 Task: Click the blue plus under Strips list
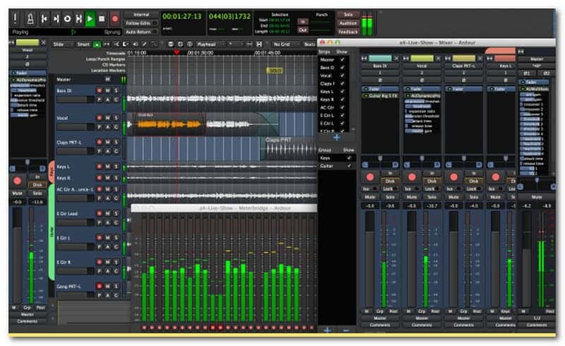(x=337, y=138)
